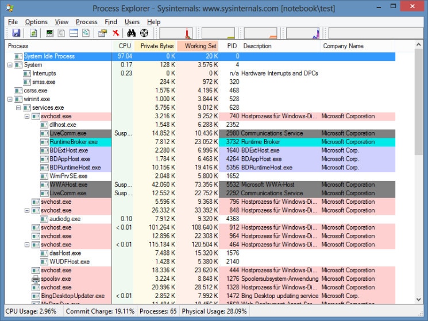Click the icon beside smss.exe
The image size is (428, 321).
click(x=27, y=82)
